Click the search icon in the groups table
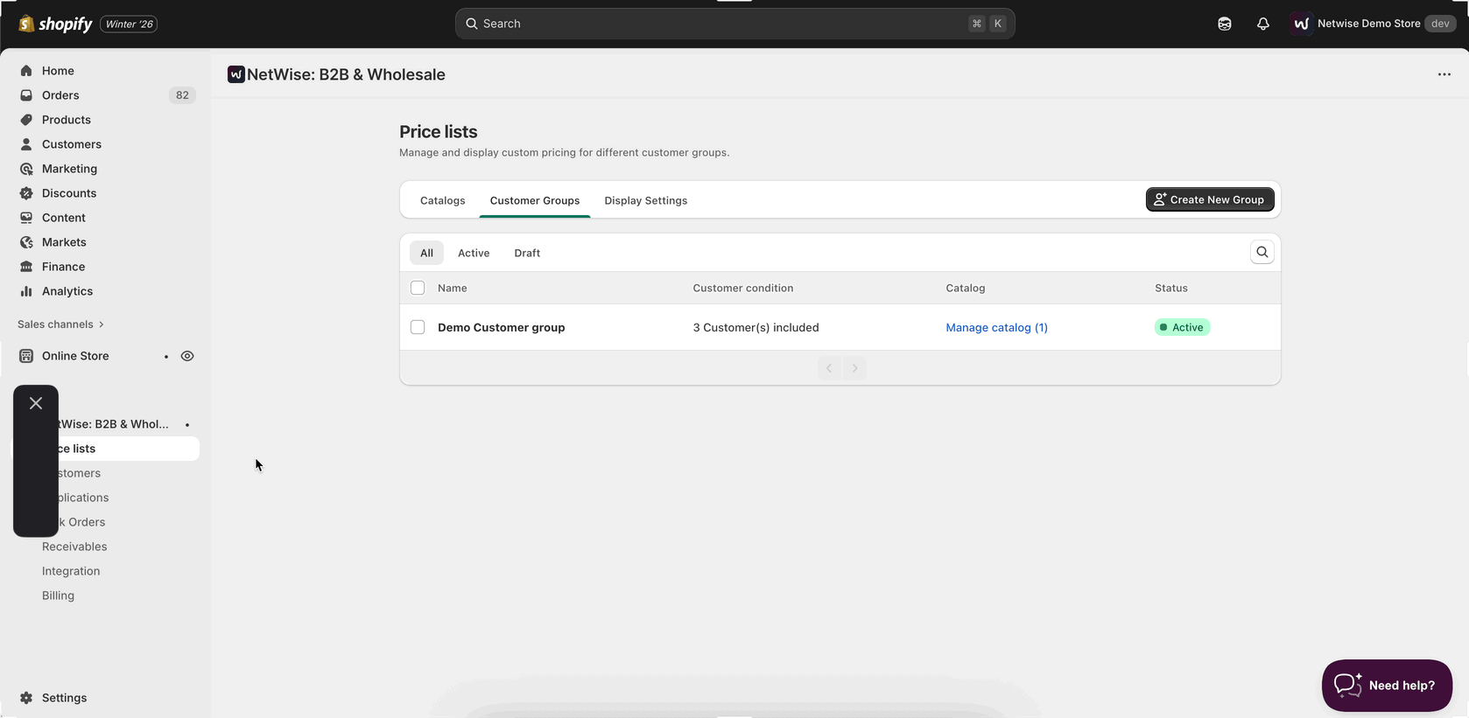Screen dimensions: 1469x718 tap(1262, 253)
